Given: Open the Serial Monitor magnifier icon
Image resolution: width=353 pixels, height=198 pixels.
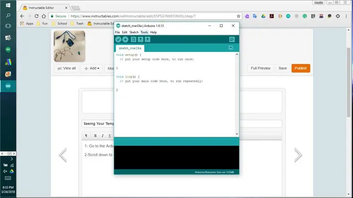Looking at the screenshot, I should (x=232, y=40).
